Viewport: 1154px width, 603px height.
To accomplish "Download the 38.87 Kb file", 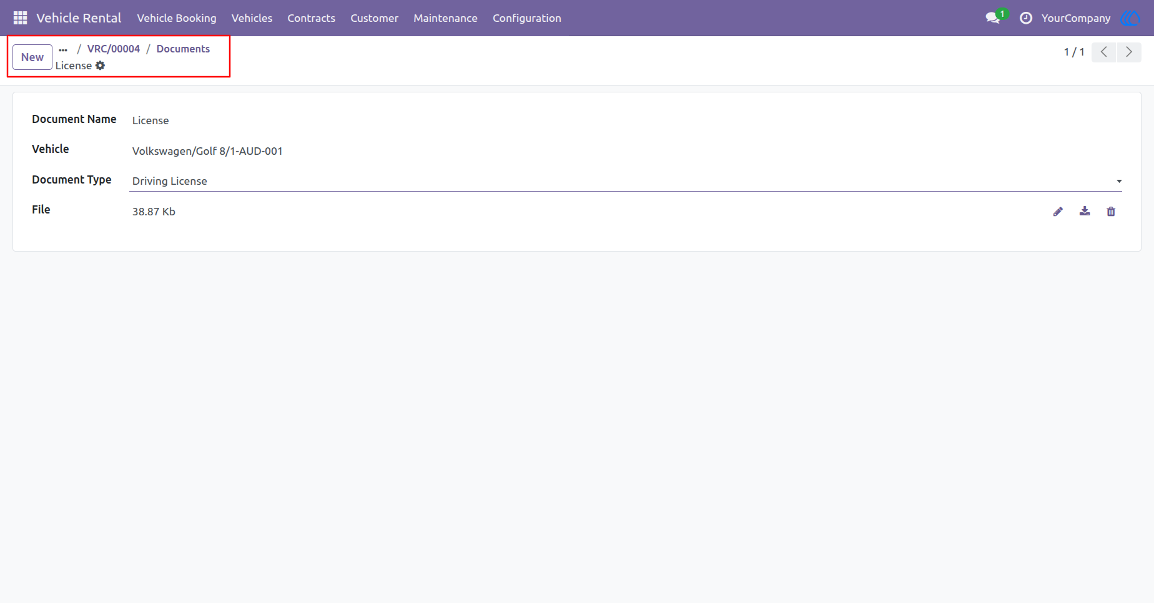I will 1085,212.
